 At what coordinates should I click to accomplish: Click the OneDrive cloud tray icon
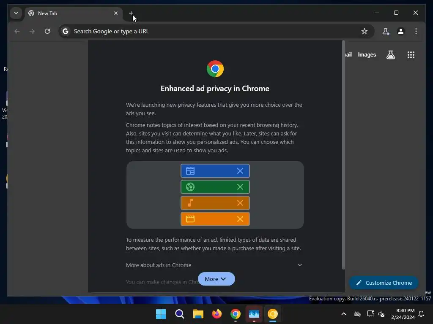(x=357, y=314)
